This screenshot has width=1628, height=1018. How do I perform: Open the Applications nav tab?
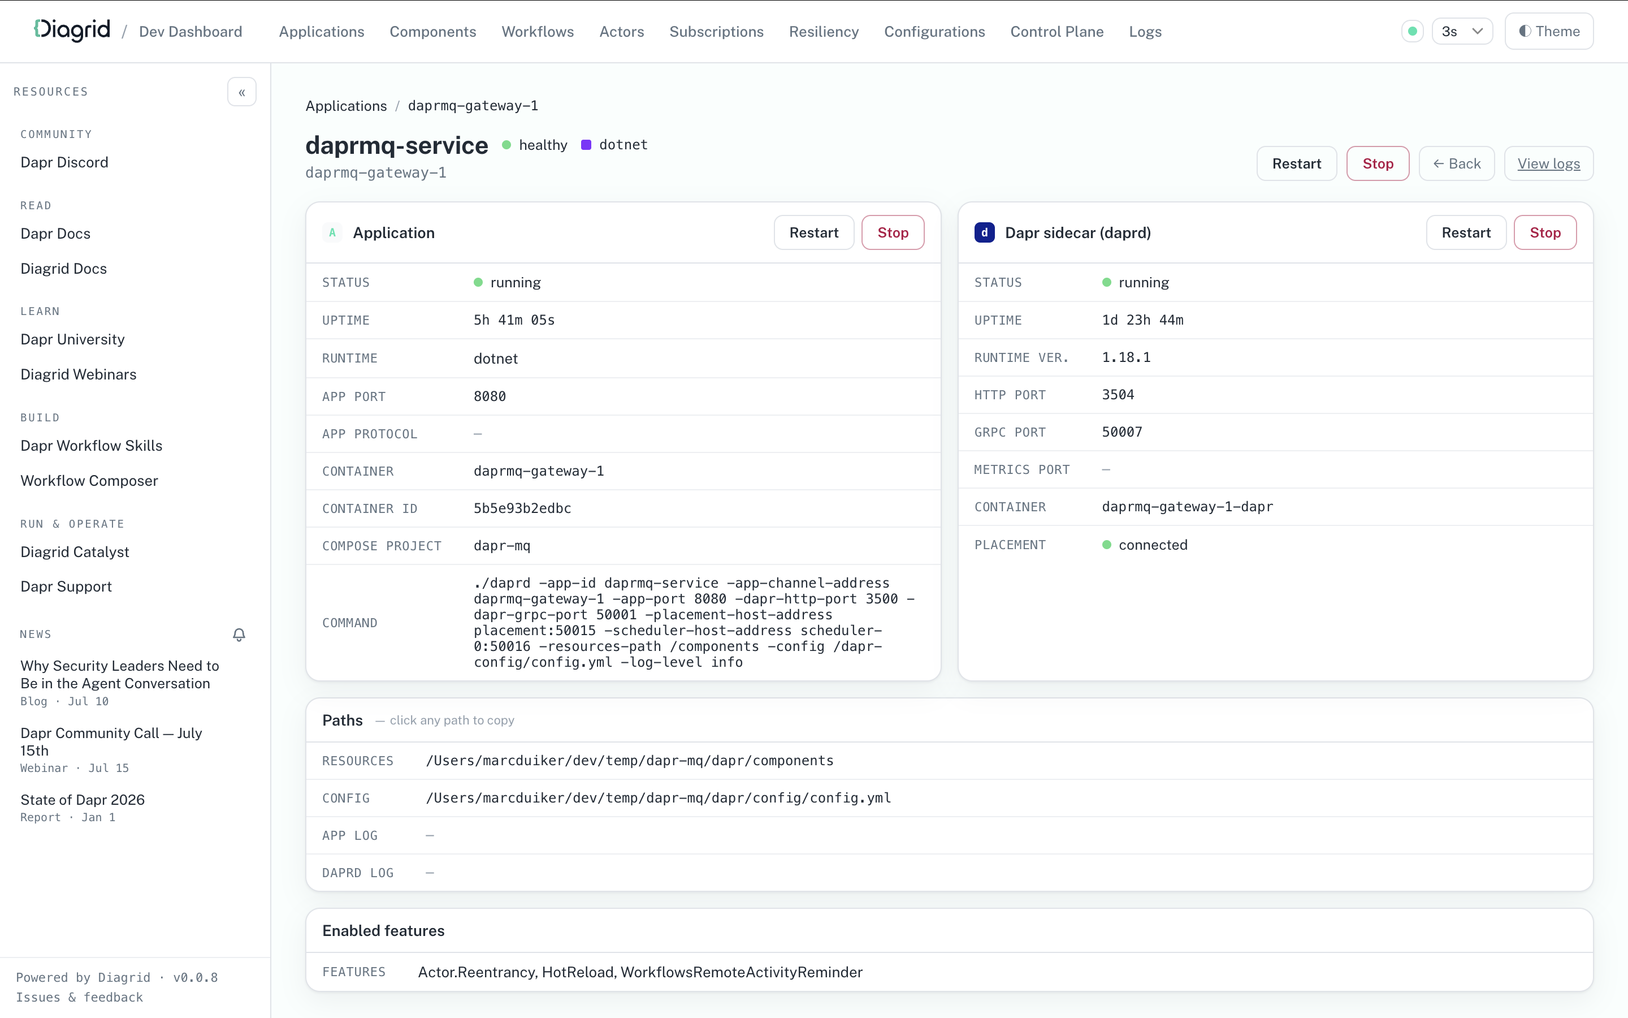322,32
